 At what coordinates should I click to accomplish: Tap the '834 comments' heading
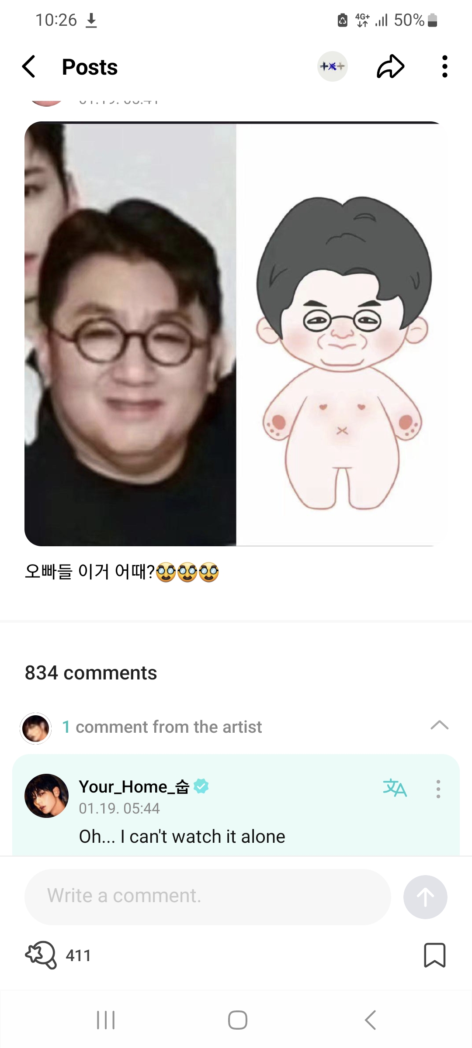(x=91, y=672)
